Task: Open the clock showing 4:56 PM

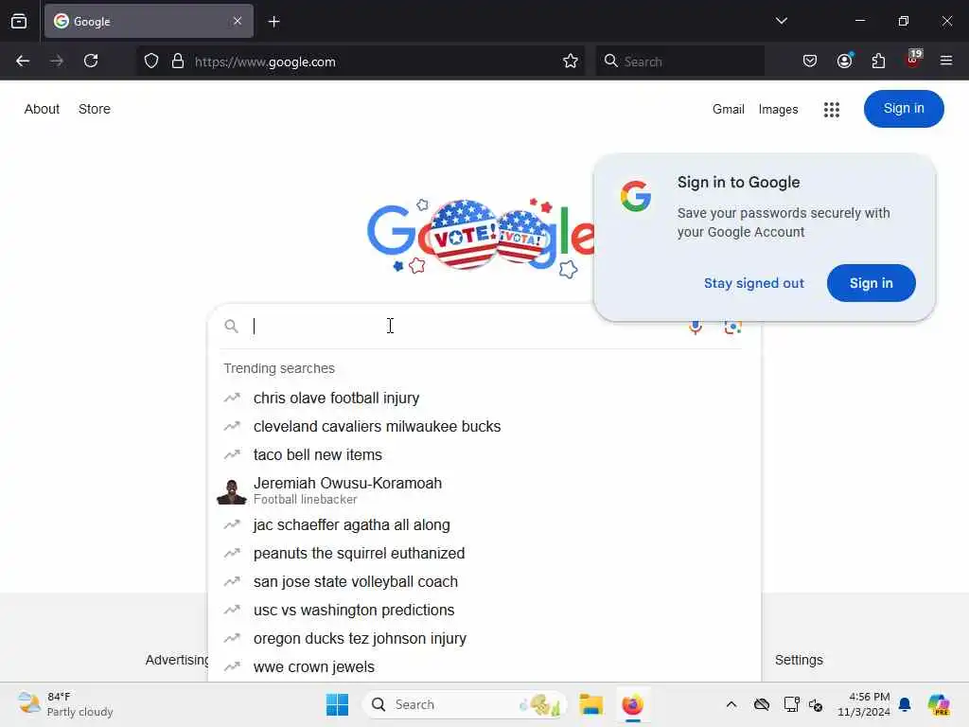Action: pos(863,704)
